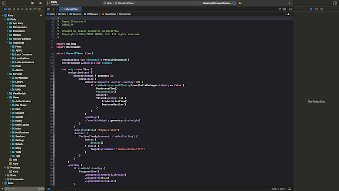Show the Find navigator
339x191 pixels.
[x=18, y=9]
